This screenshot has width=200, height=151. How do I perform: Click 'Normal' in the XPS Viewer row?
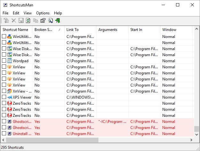(169, 97)
